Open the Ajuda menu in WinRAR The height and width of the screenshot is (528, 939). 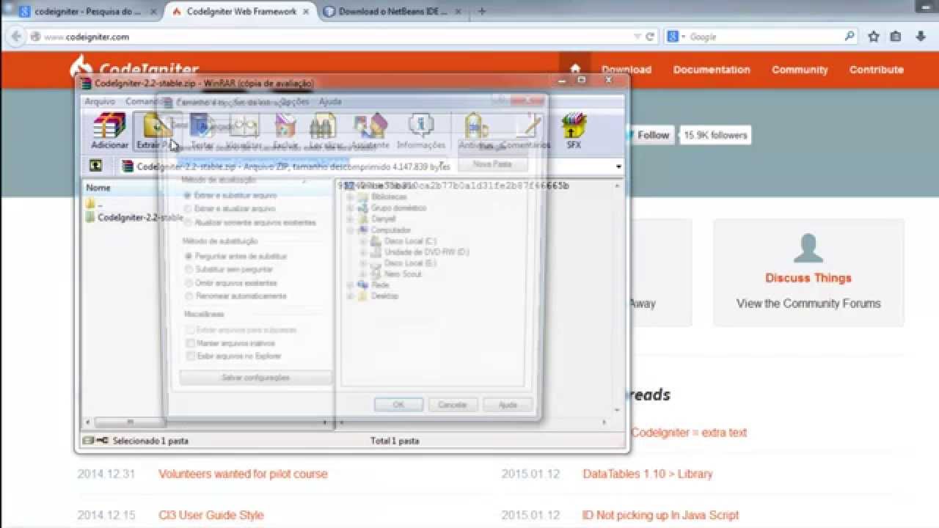(x=330, y=101)
